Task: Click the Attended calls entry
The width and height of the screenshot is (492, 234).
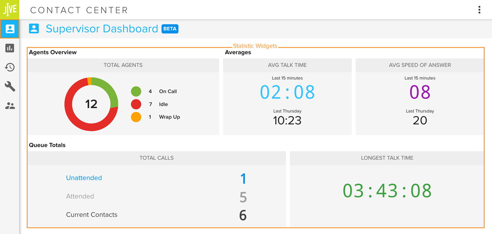Action: [80, 196]
